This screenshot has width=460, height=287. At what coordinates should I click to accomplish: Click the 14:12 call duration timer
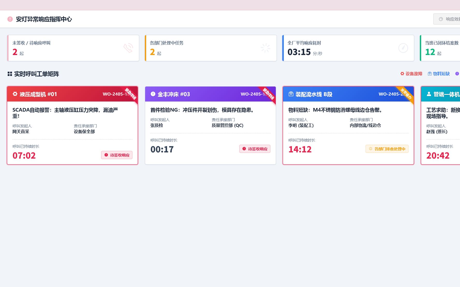300,149
